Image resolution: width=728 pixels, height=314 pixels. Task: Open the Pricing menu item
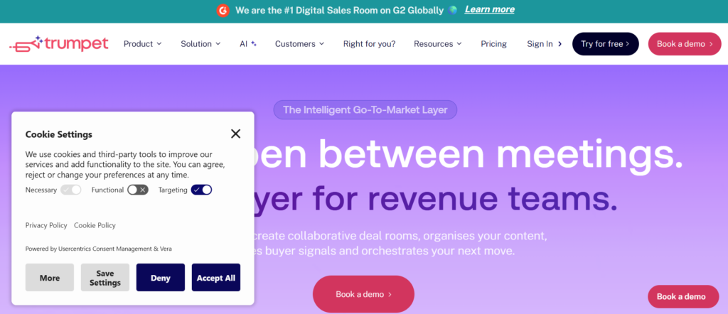[x=493, y=44]
